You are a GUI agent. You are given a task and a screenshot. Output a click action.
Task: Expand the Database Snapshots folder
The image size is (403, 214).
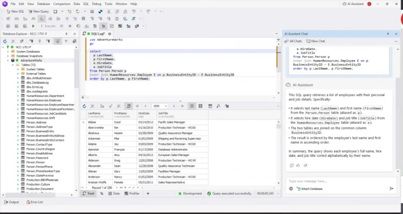click(x=8, y=56)
